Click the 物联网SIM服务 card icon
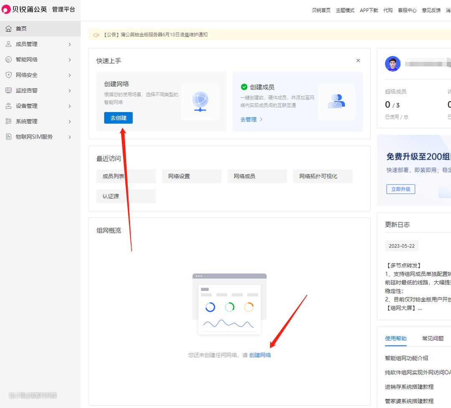 (8, 137)
